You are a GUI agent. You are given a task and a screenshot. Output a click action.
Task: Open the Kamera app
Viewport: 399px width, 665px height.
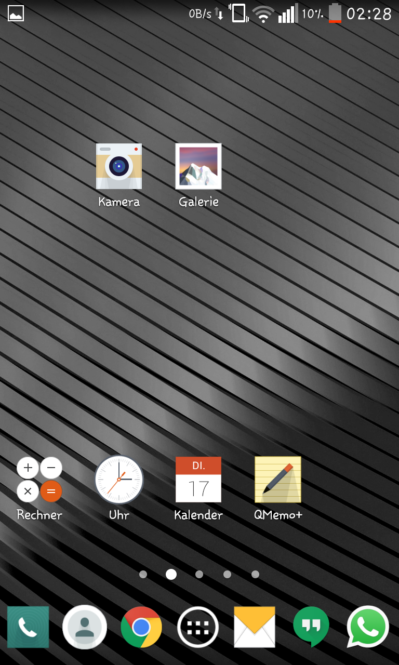pos(119,167)
